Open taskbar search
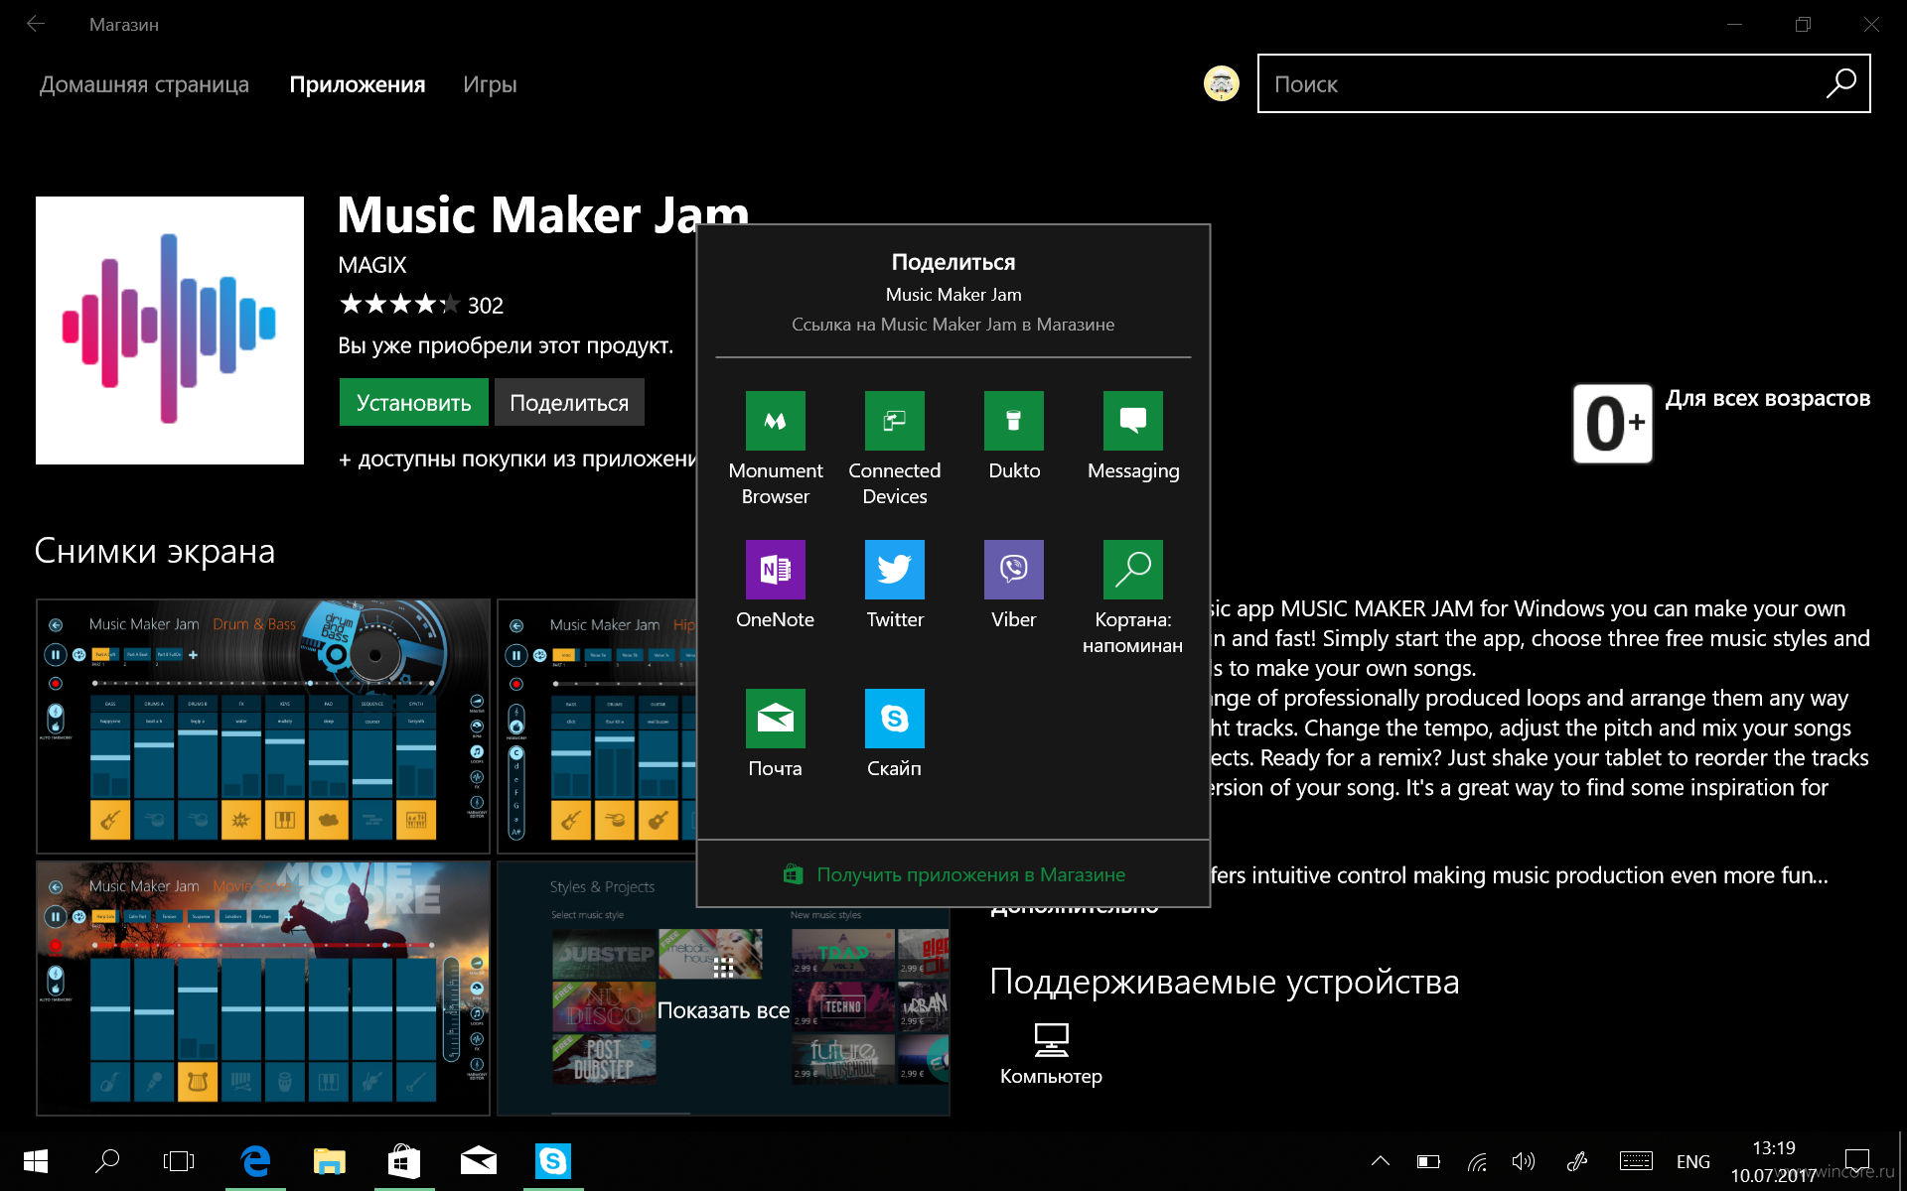1907x1191 pixels. click(x=107, y=1161)
